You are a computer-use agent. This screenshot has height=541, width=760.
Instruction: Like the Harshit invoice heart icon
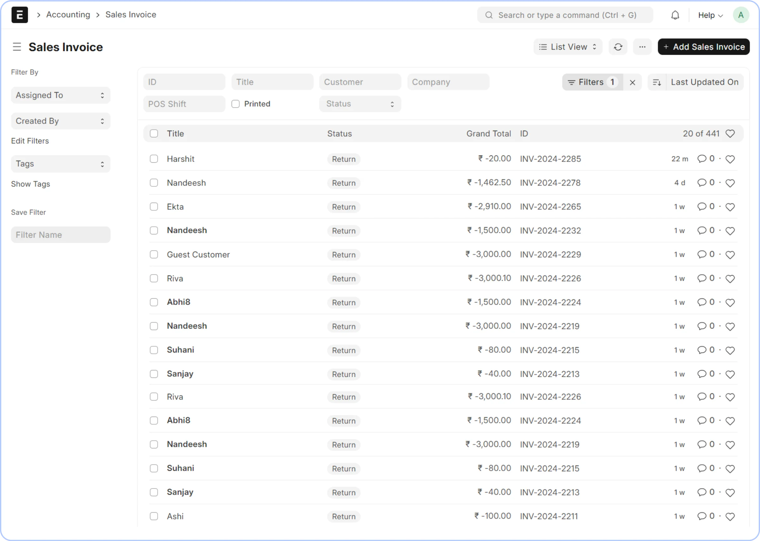tap(730, 159)
